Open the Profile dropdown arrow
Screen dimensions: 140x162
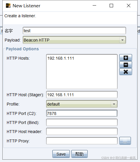coord(114,104)
